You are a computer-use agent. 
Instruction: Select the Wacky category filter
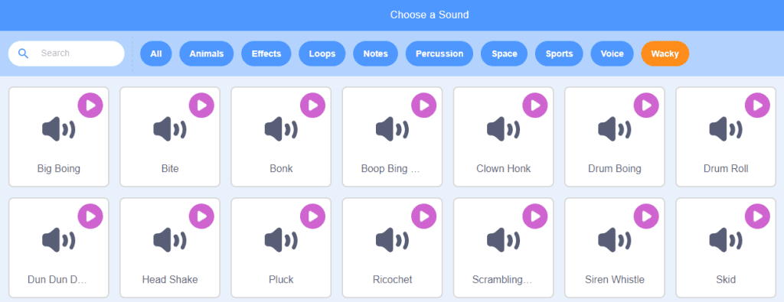tap(665, 54)
